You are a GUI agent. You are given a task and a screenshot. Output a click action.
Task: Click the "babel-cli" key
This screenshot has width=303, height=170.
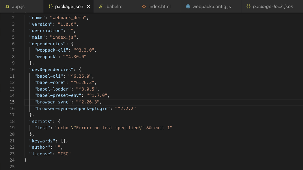click(x=49, y=76)
